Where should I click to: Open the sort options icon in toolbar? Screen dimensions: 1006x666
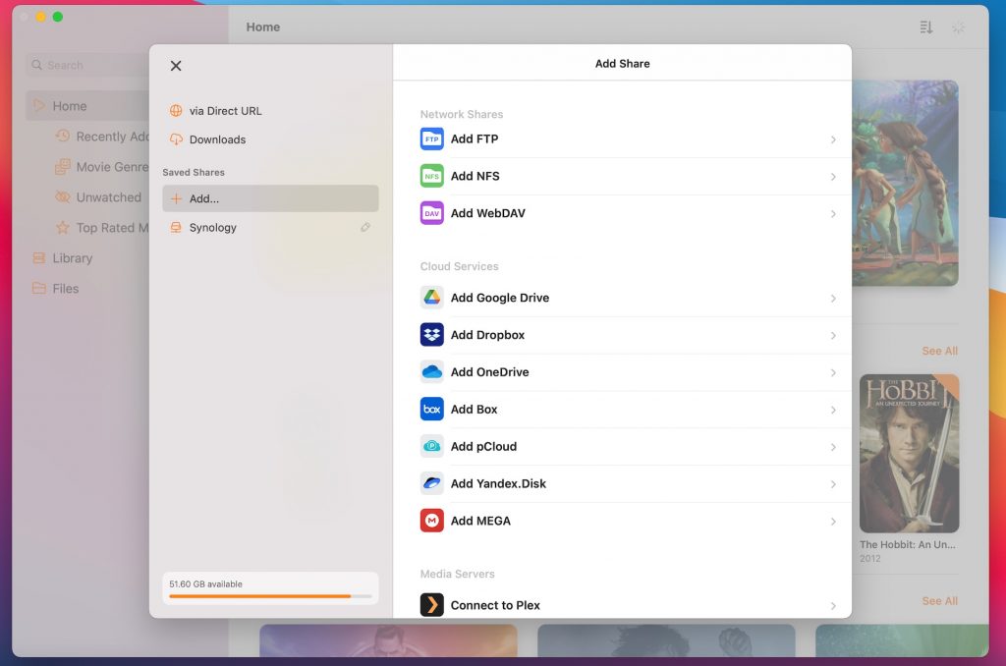[925, 27]
